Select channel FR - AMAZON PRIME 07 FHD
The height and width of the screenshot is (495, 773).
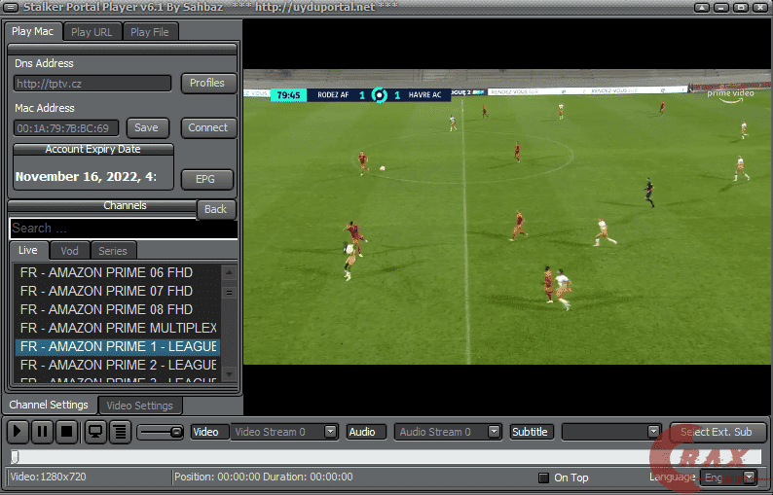(118, 291)
